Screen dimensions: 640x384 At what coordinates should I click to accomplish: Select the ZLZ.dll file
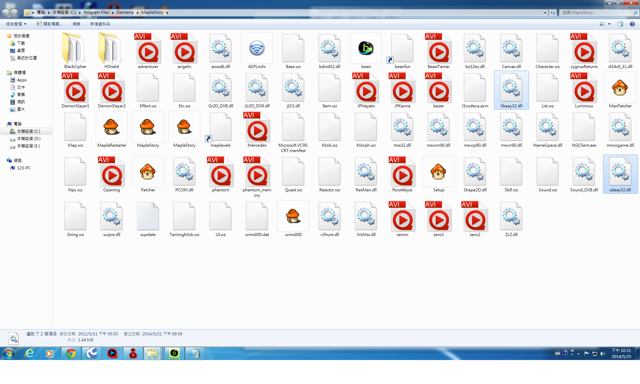pos(511,219)
